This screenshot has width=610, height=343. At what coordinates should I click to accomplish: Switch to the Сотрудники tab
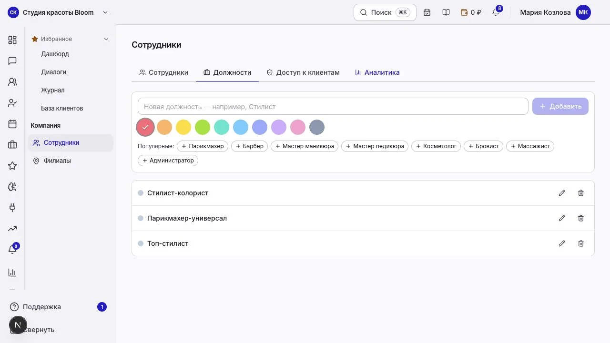click(163, 72)
